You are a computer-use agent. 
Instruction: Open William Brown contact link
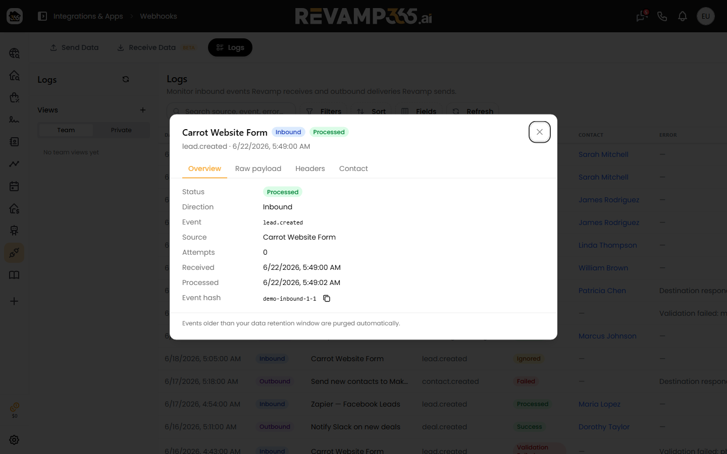coord(603,268)
